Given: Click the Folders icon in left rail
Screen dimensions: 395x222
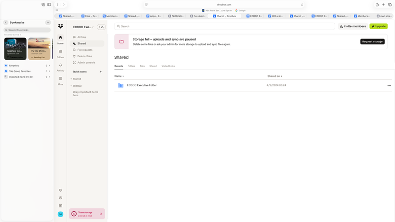Looking at the screenshot, I should [60, 51].
